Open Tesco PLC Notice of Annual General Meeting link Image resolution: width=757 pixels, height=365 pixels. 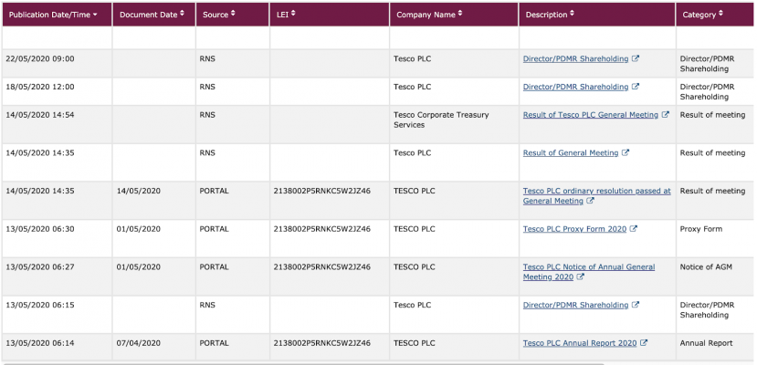coord(589,267)
